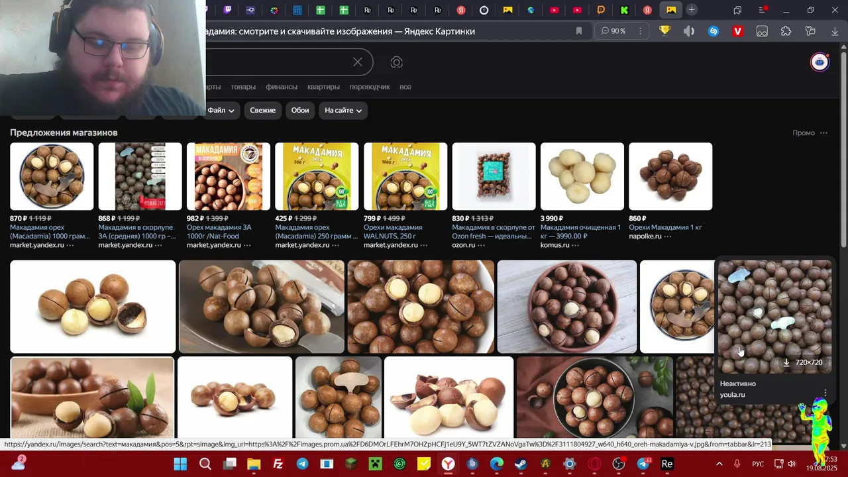This screenshot has width=848, height=477.
Task: Mute tab sound with the speaker icon
Action: 689,31
